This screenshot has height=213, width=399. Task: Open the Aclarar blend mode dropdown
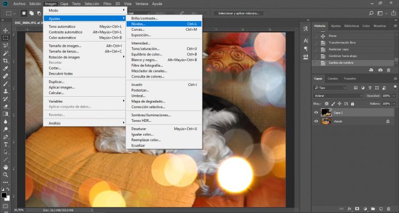(x=338, y=96)
